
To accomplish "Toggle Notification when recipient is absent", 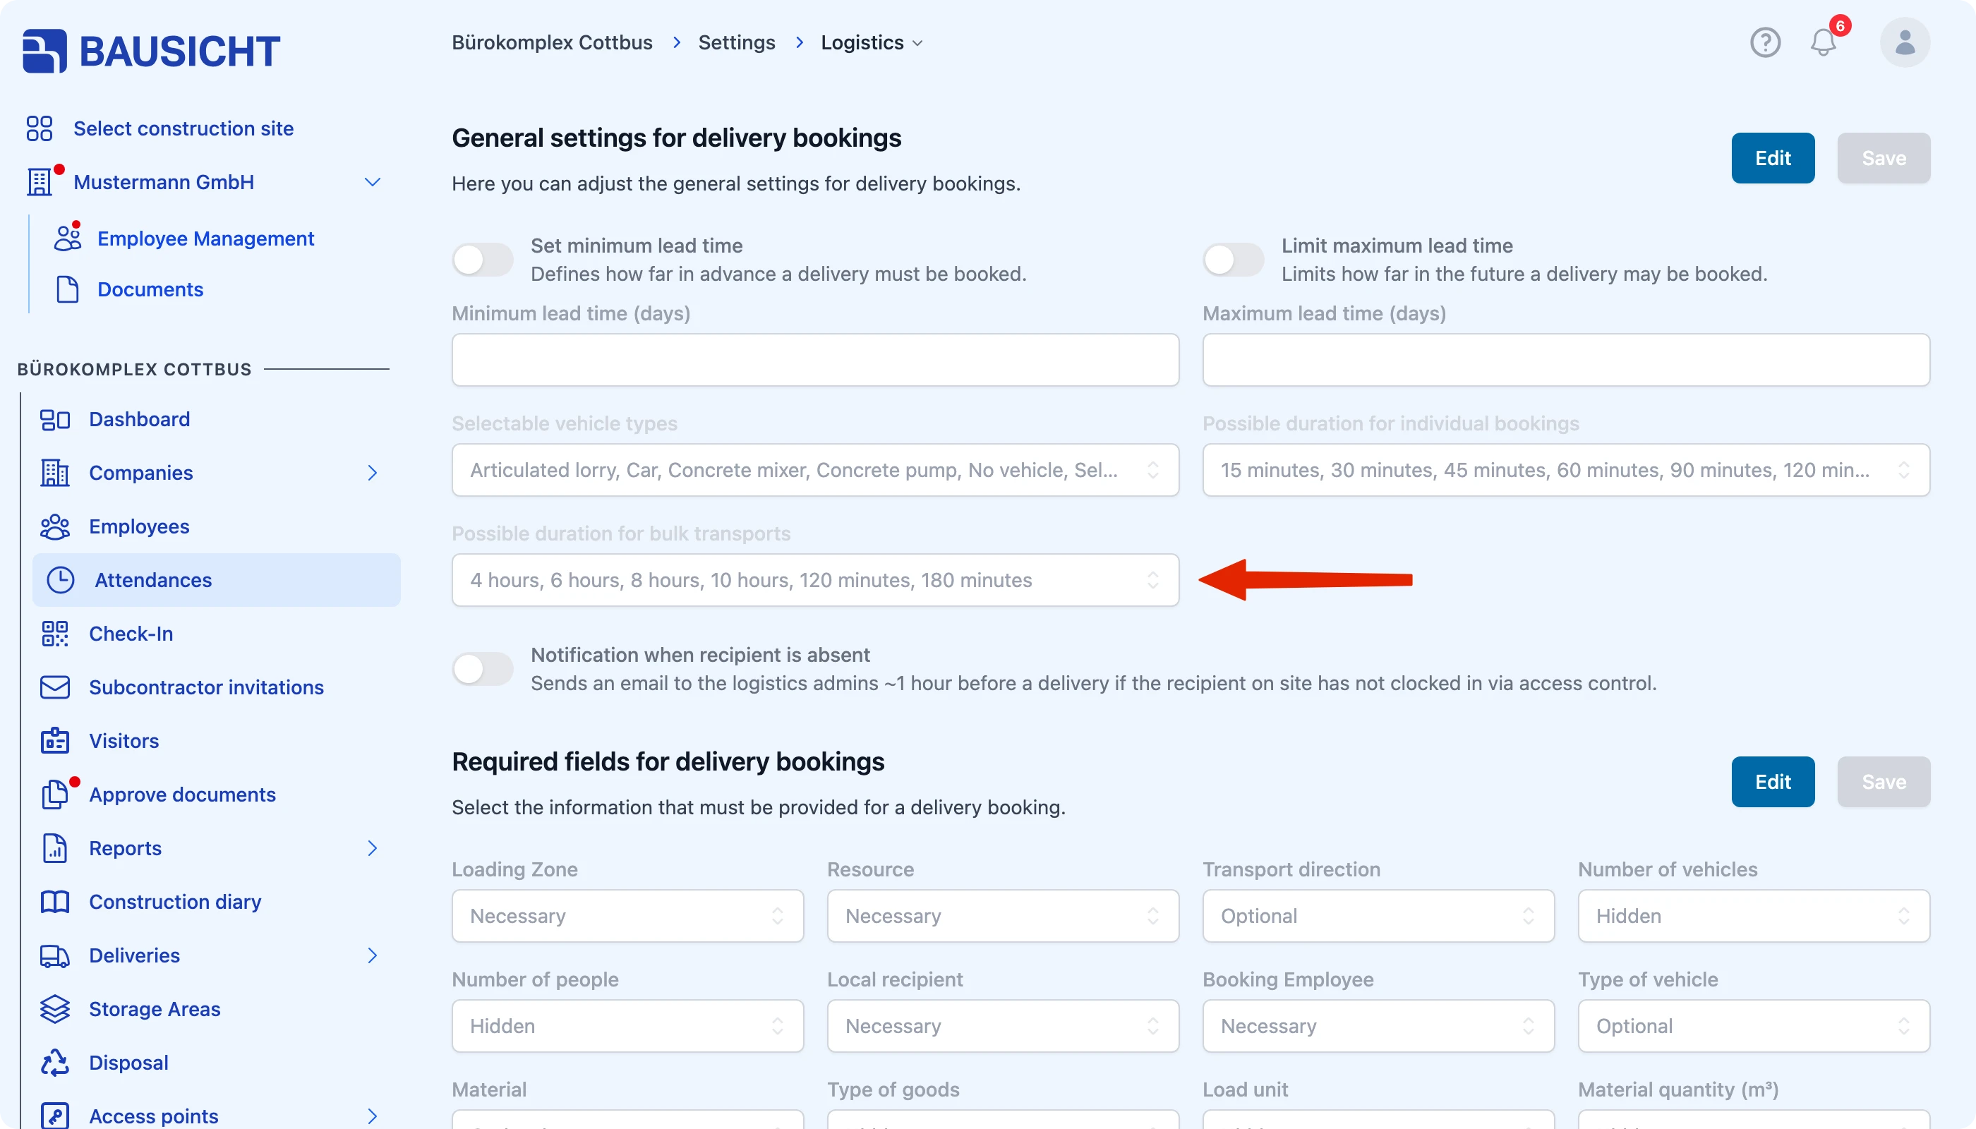I will click(x=483, y=668).
